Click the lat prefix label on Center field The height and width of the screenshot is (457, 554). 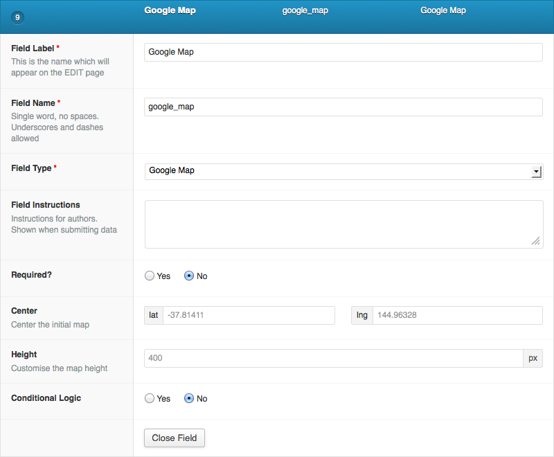pyautogui.click(x=153, y=315)
